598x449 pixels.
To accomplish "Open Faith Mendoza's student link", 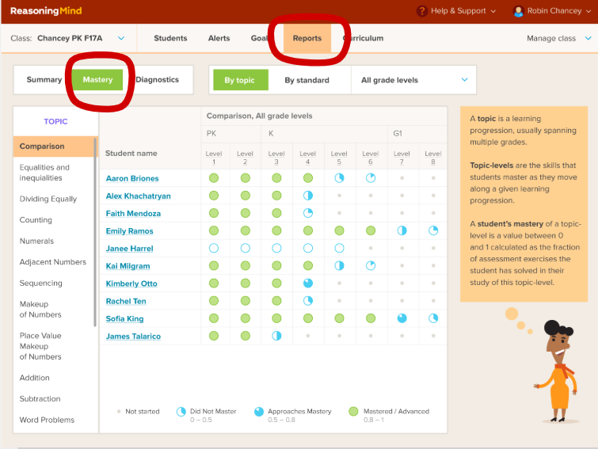I will 133,213.
